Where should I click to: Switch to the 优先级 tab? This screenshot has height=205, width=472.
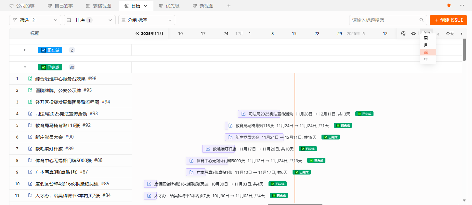pyautogui.click(x=169, y=6)
